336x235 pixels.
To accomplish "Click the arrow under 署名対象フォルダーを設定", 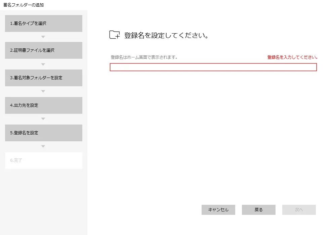I will [43, 91].
